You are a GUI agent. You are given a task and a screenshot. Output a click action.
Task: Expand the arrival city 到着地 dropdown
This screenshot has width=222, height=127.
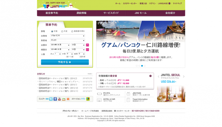click(x=68, y=40)
